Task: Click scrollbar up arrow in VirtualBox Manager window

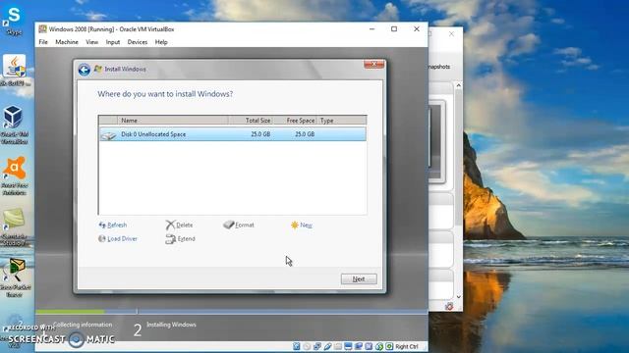Action: (458, 85)
